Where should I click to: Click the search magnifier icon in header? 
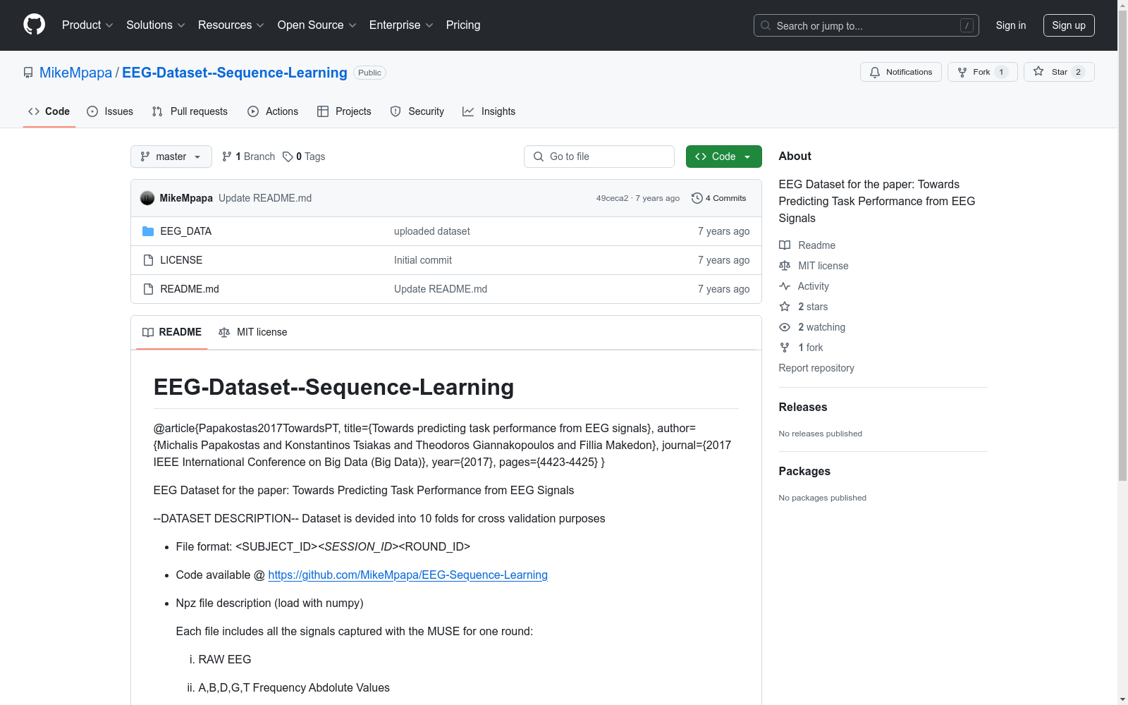(x=766, y=25)
